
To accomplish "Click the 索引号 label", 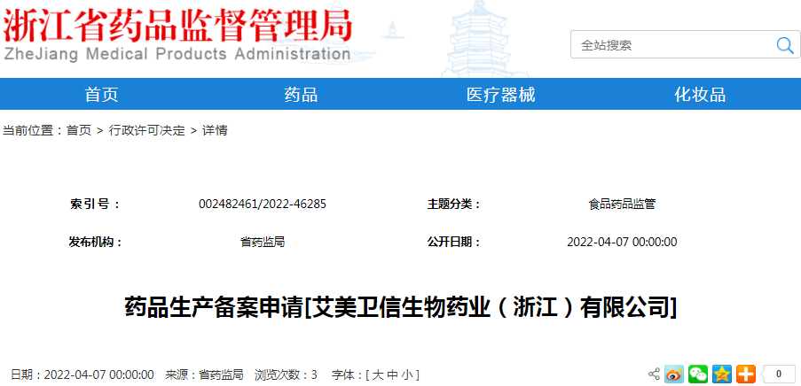I will tap(95, 205).
